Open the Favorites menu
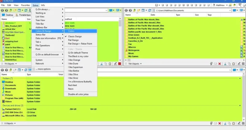Image resolution: width=246 pixels, height=130 pixels. (x=26, y=5)
